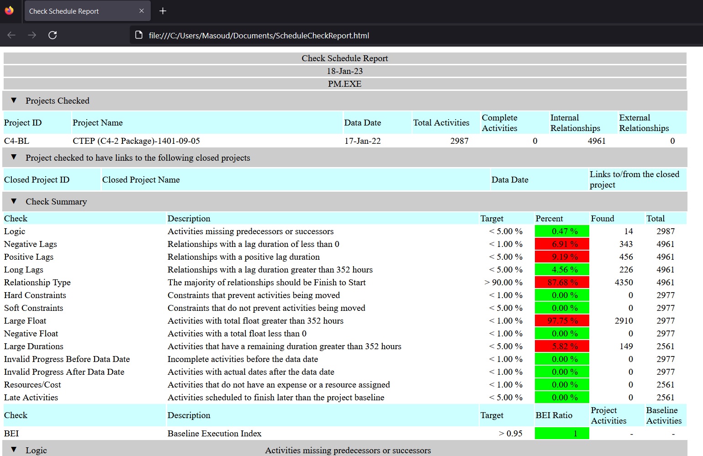
Task: Collapse the Logic details section
Action: 14,450
